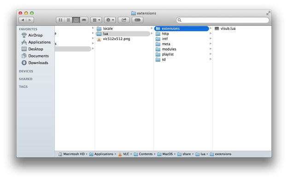Jump to Applications in path bar
The width and height of the screenshot is (288, 180).
101,154
